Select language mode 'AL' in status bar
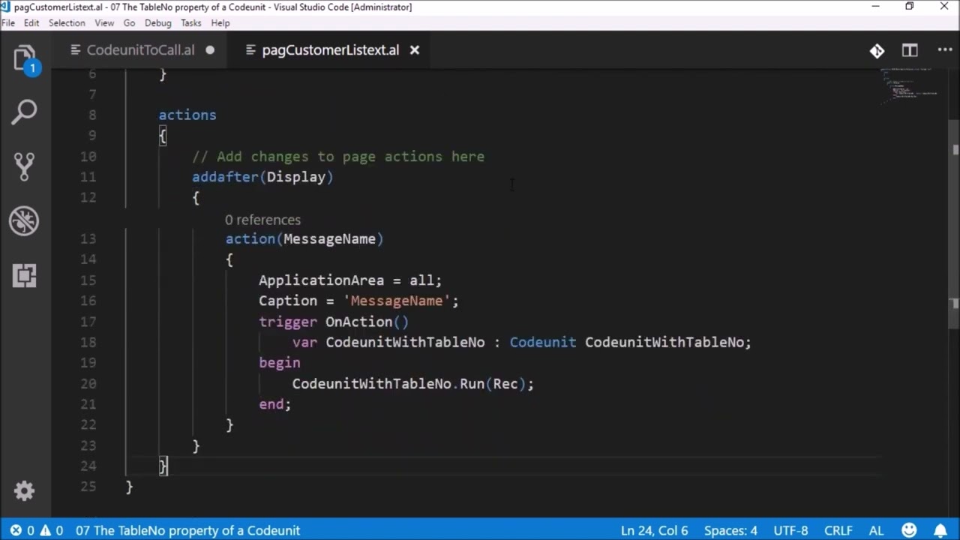This screenshot has width=960, height=540. click(876, 530)
